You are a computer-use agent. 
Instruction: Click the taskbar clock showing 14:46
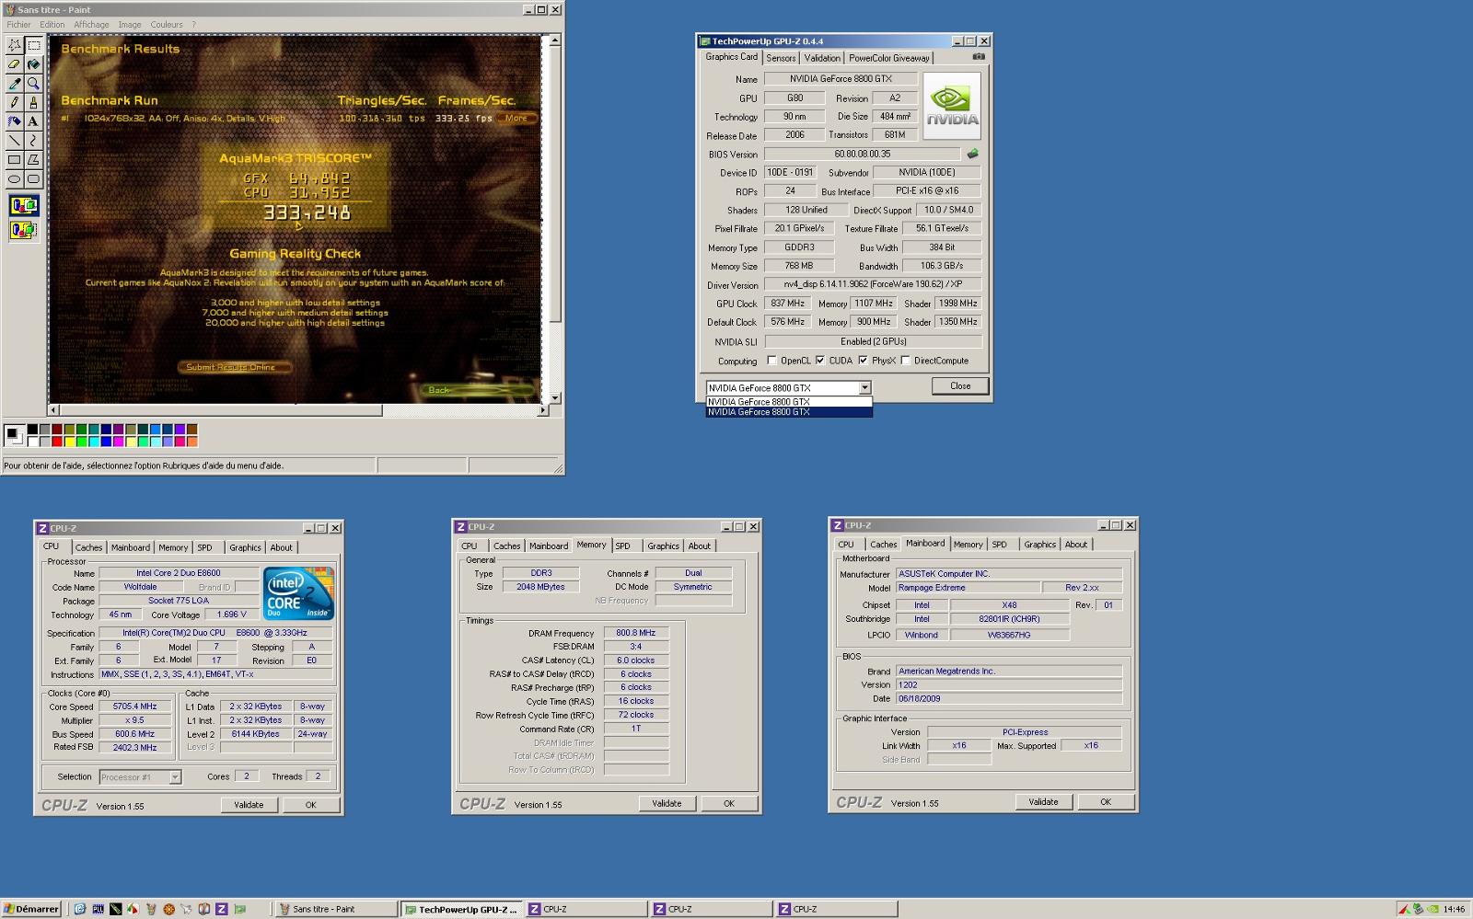tap(1454, 909)
